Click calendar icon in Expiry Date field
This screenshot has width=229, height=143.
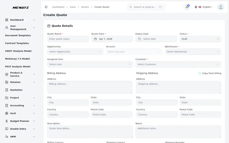pyautogui.click(x=139, y=39)
